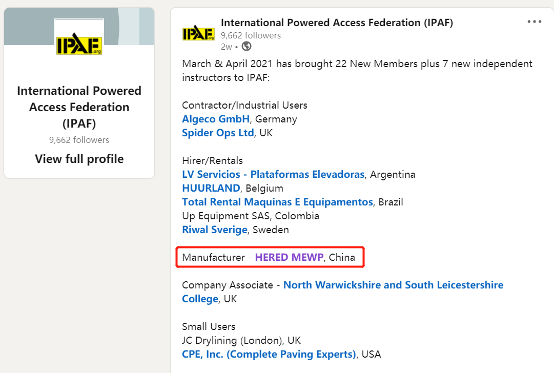
Task: Click the globe public visibility icon
Action: tap(247, 47)
